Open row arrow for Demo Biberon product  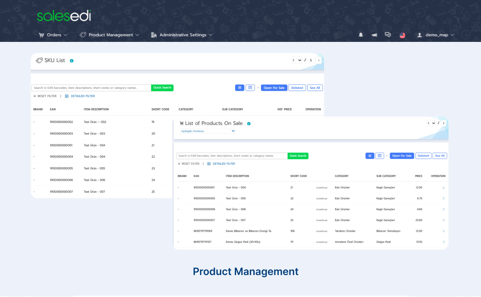pos(443,231)
